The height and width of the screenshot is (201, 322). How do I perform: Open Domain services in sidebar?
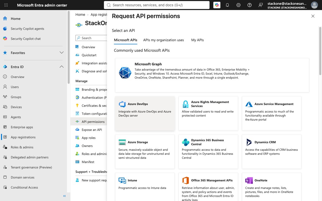23,177
